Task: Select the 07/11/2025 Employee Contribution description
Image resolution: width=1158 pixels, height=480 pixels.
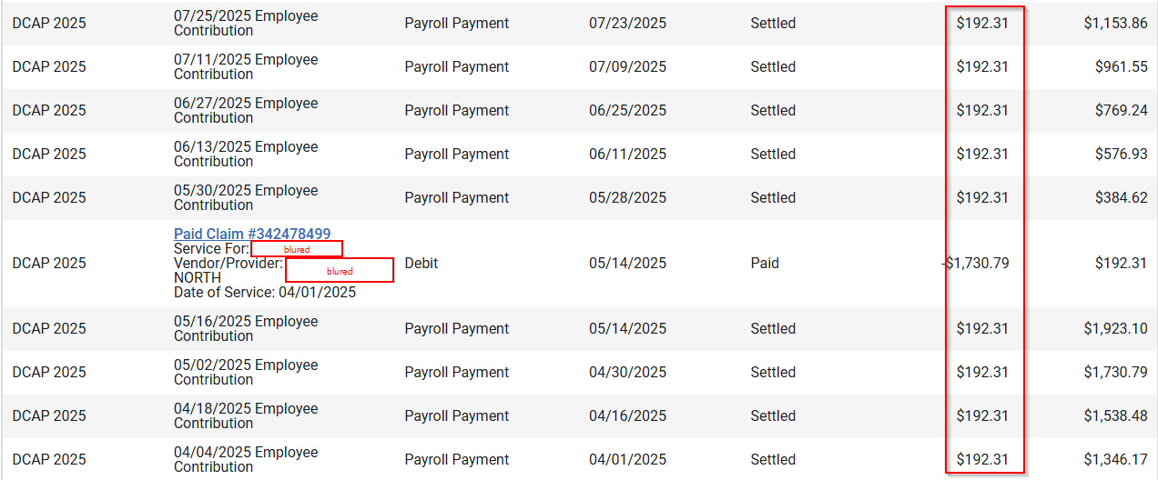Action: point(246,67)
